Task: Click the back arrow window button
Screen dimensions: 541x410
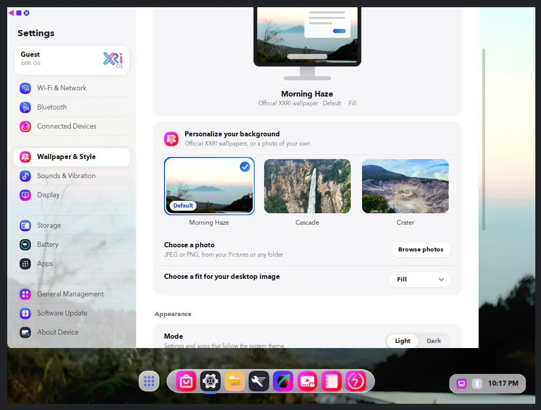Action: point(11,13)
